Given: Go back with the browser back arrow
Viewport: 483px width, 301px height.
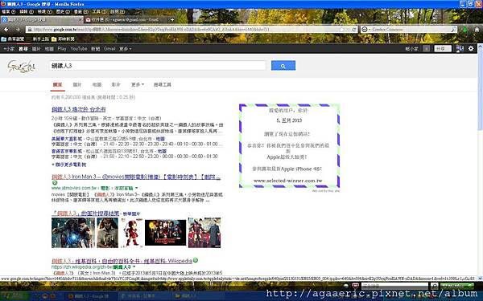Looking at the screenshot, I should pyautogui.click(x=6, y=29).
